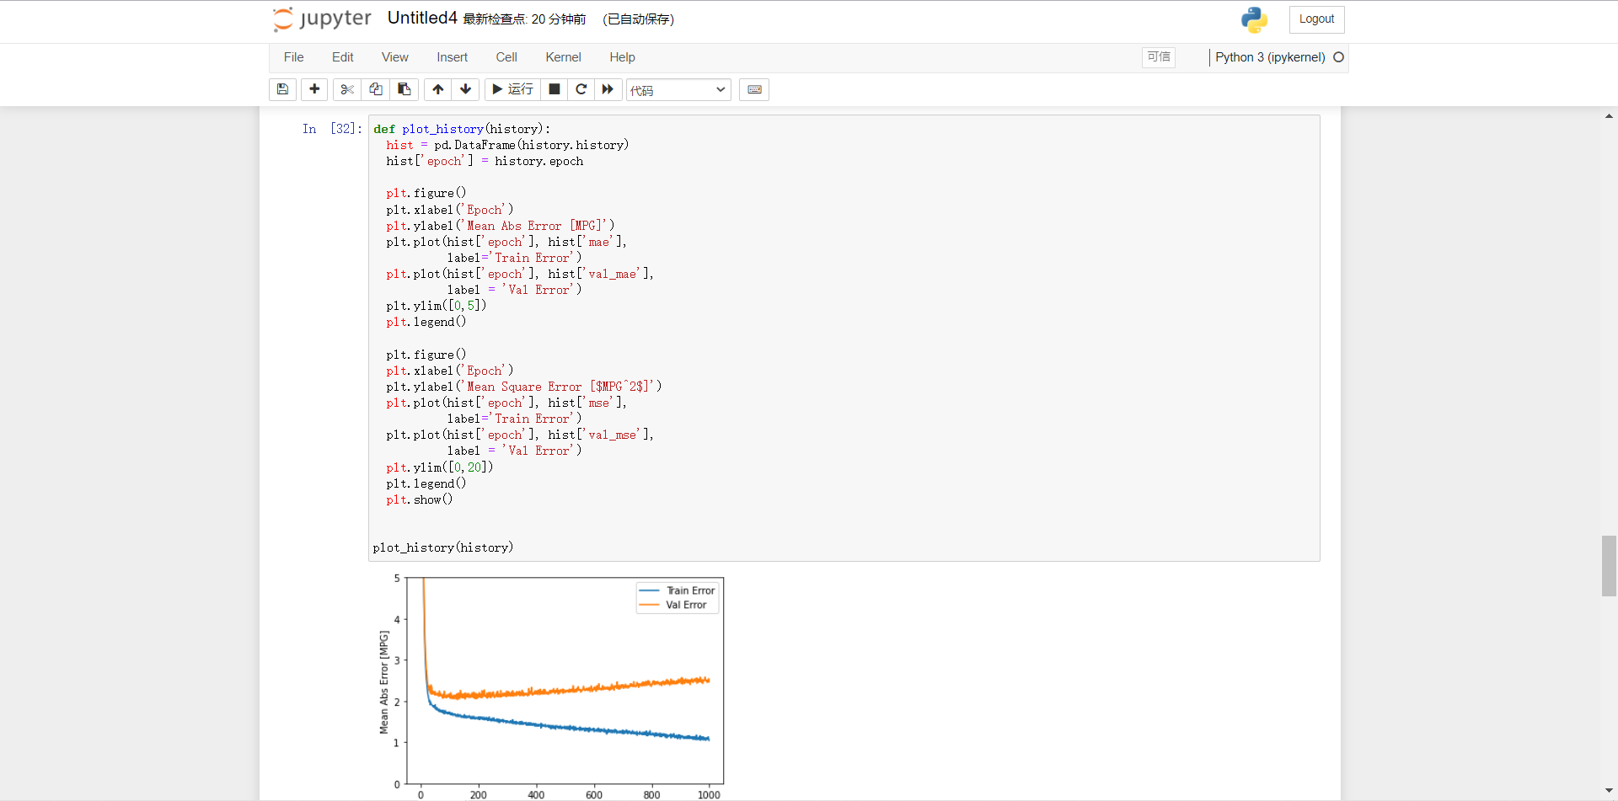Click the scrollbar up arrow
This screenshot has height=801, width=1618.
(x=1609, y=116)
